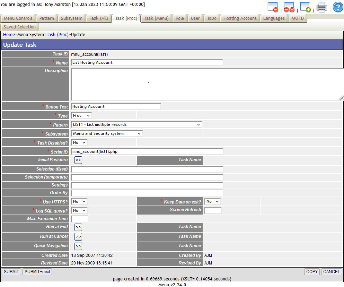Click the SUBMIT+next button

[37, 271]
